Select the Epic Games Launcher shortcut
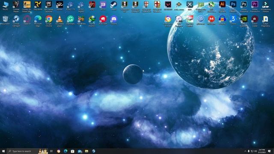This screenshot has width=274, height=154. pyautogui.click(x=49, y=7)
